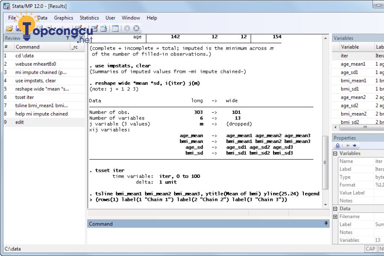Click the Review panel title

(13, 38)
